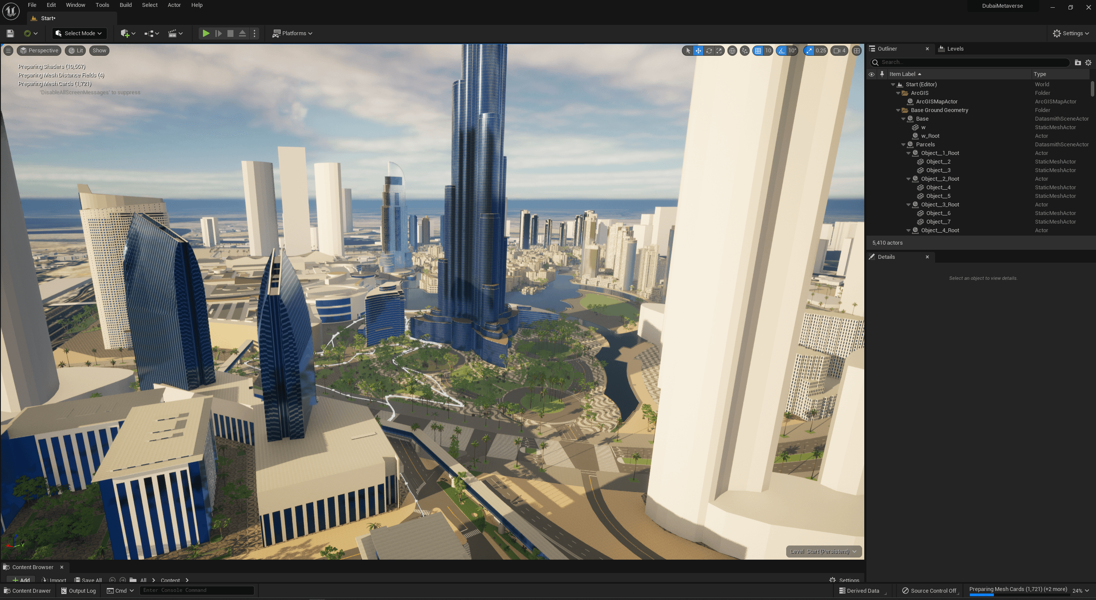The height and width of the screenshot is (600, 1096).
Task: Choose the Scale tool in viewport
Action: click(x=719, y=51)
